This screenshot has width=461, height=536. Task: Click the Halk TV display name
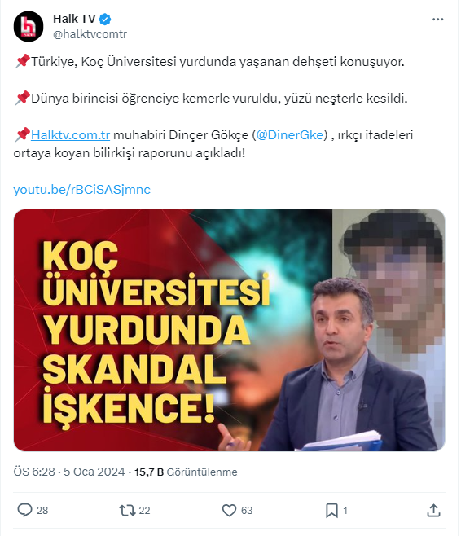click(74, 19)
